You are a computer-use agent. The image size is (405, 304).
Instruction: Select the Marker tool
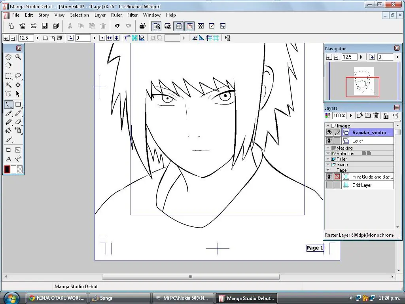click(x=9, y=122)
